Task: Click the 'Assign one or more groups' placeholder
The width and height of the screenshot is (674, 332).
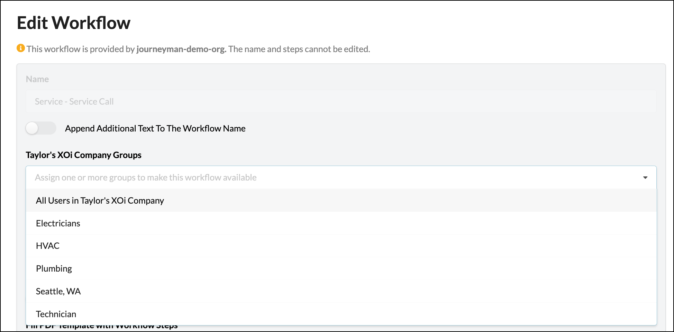Action: [x=145, y=178]
